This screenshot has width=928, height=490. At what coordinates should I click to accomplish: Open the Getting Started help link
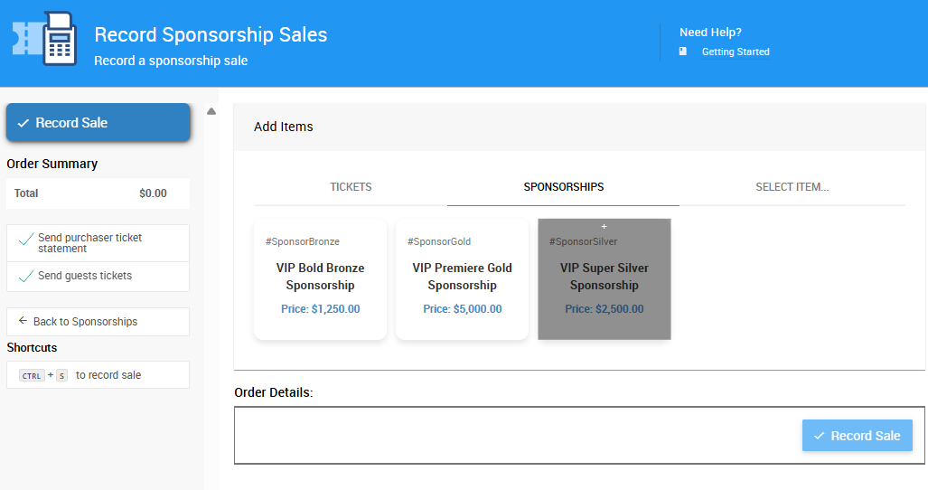point(736,52)
